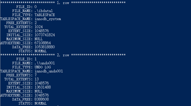Click the innodb_system tablespace name

pos(48,19)
